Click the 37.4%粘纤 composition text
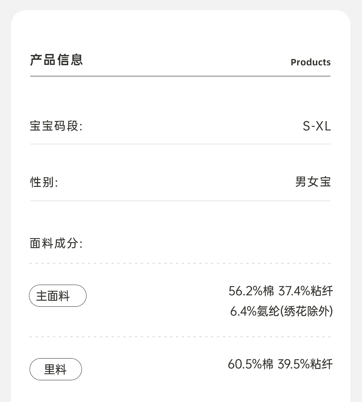362x402 pixels. pyautogui.click(x=306, y=291)
